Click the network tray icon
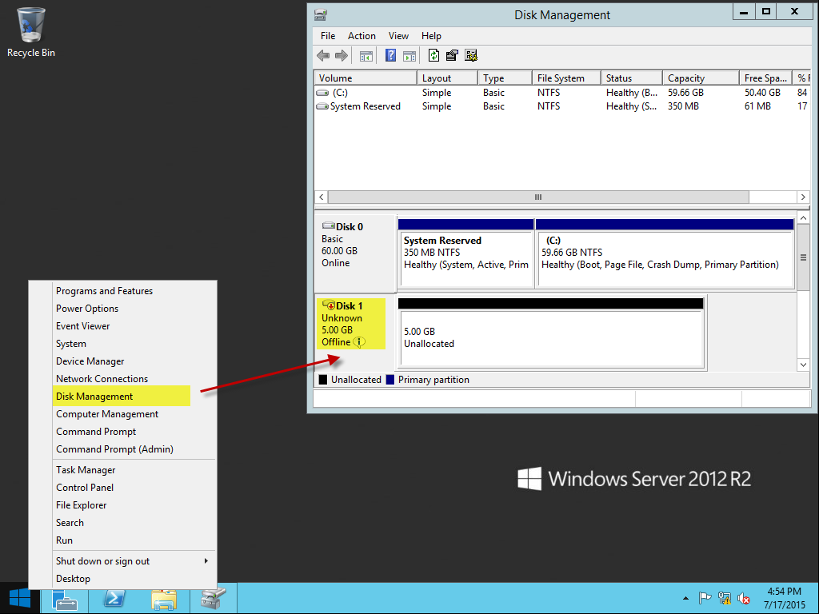The width and height of the screenshot is (819, 614). click(724, 598)
